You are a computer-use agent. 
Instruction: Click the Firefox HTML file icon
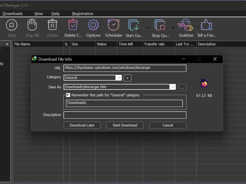pos(204,83)
